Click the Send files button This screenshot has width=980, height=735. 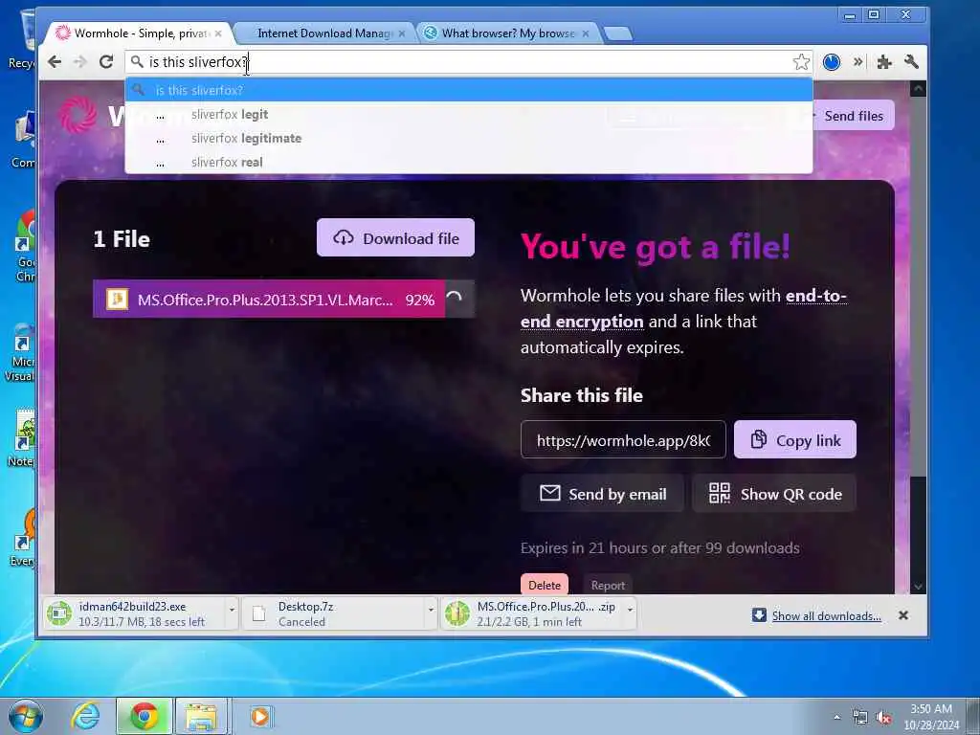pos(853,116)
